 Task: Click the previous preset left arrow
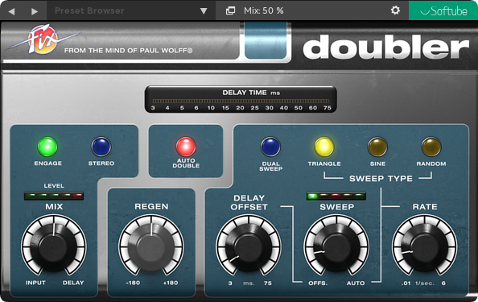point(11,11)
